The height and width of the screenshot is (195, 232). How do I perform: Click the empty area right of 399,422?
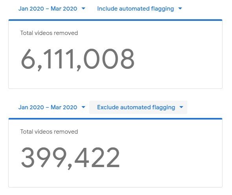point(170,158)
